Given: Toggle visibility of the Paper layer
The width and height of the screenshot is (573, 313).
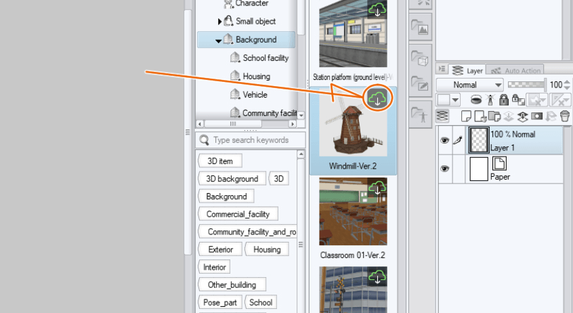Looking at the screenshot, I should [x=445, y=169].
